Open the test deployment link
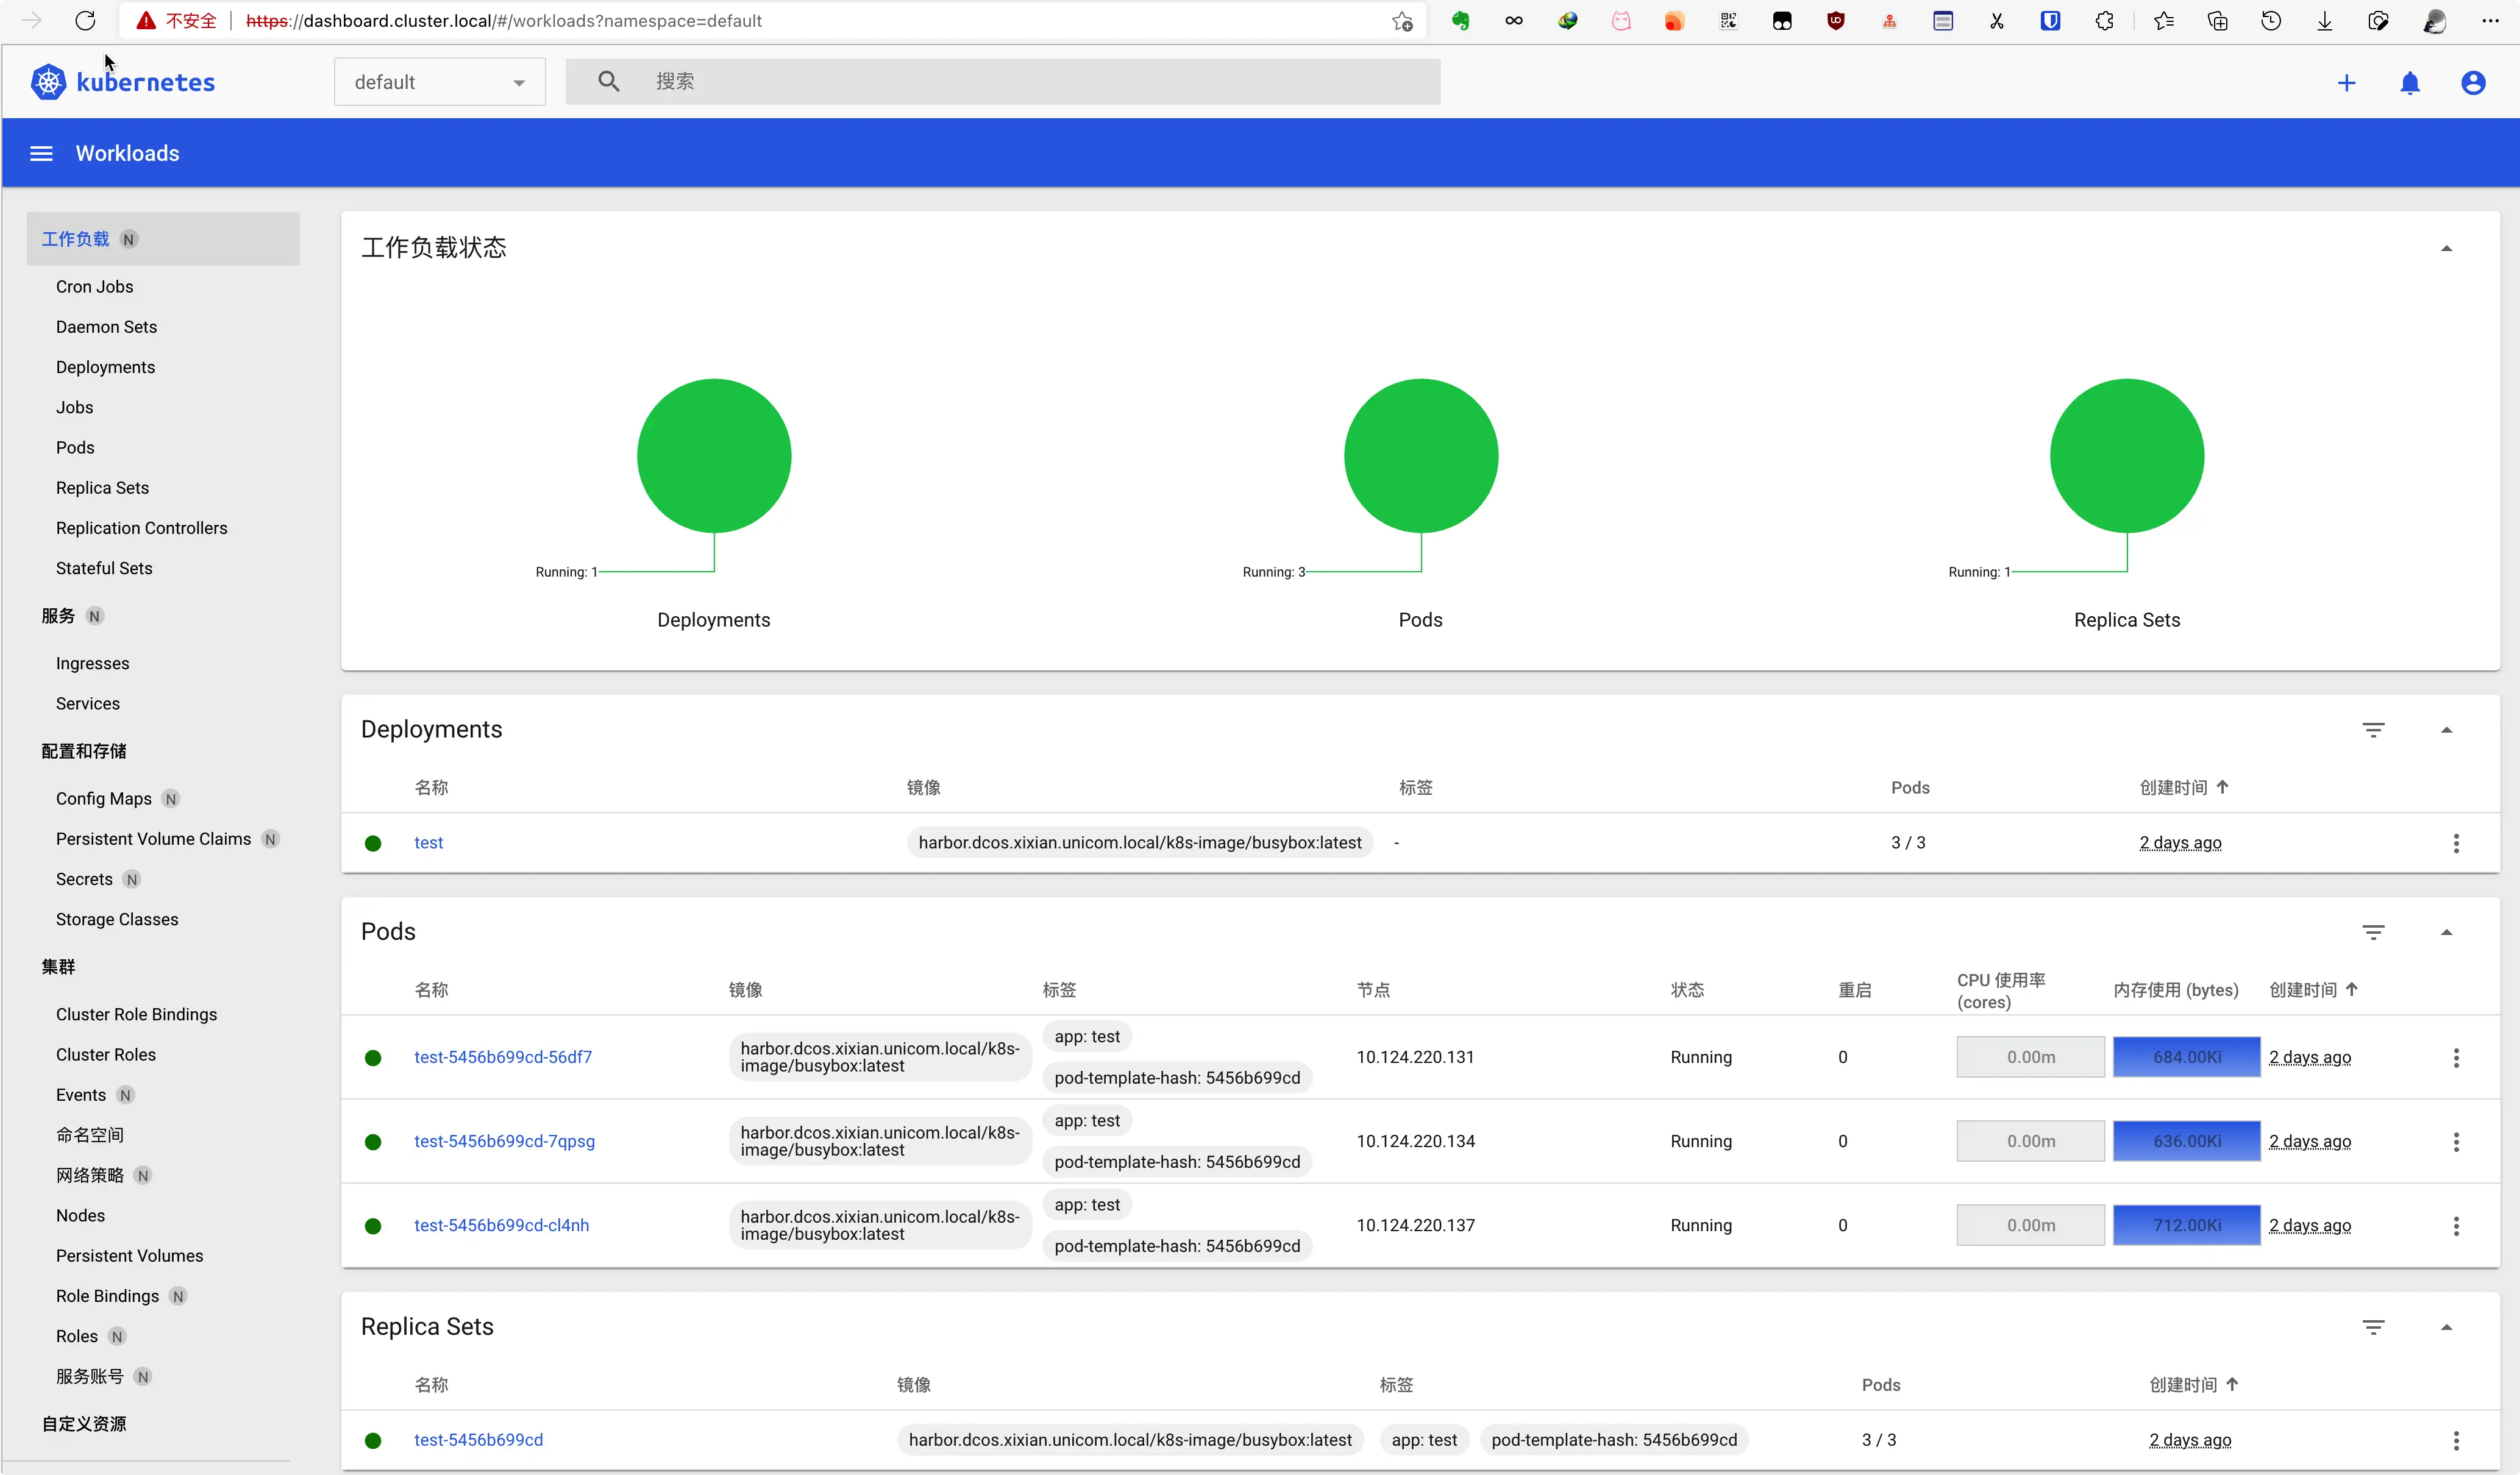The image size is (2520, 1475). (428, 843)
